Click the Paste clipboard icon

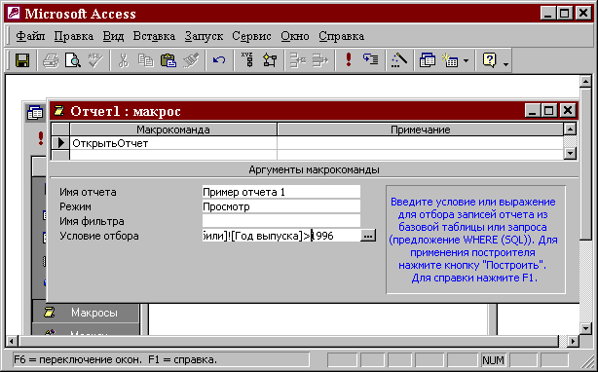[168, 60]
